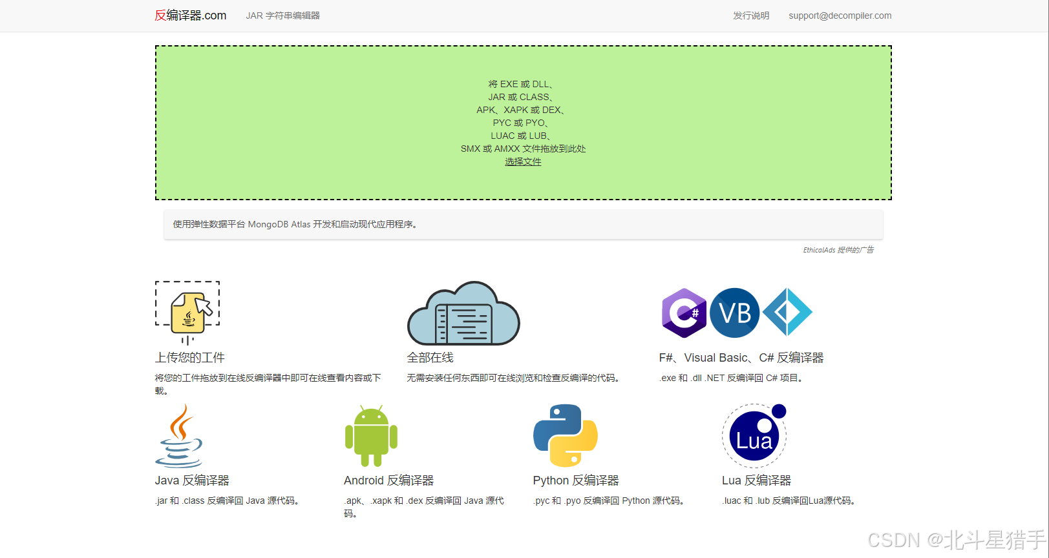Click the 将 EXE 或 DLL line in drop zone
The image size is (1049, 558).
click(x=521, y=84)
